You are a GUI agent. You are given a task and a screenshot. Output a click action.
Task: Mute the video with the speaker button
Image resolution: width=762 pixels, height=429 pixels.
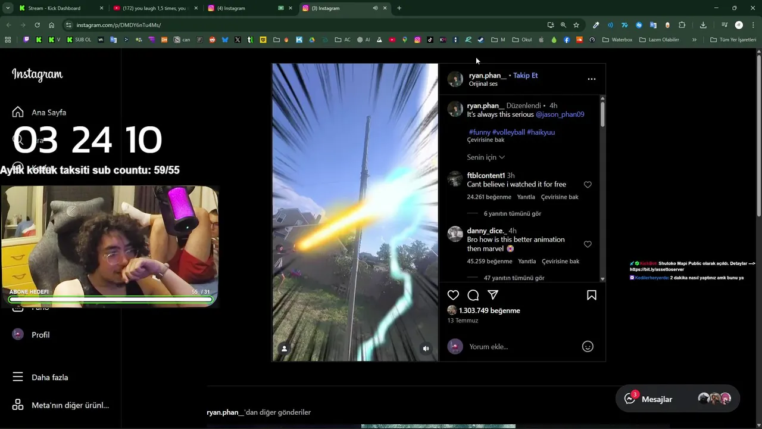click(426, 349)
